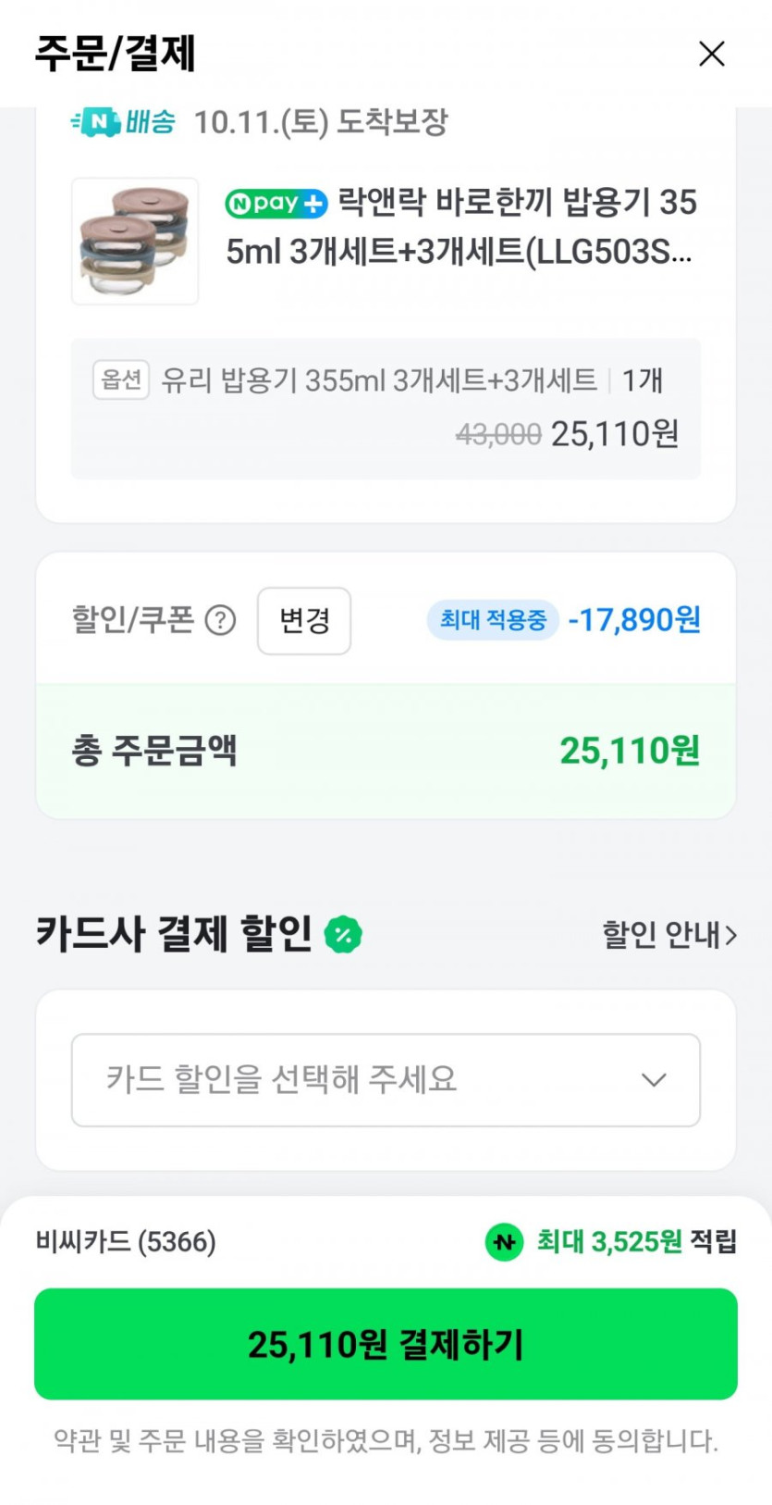Tap the green percent badge icon
Viewport: 772px width, 1505px height.
click(343, 935)
